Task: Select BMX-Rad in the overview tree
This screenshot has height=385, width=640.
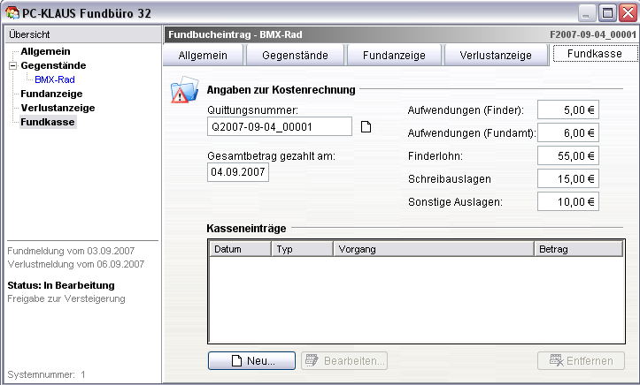Action: pyautogui.click(x=54, y=79)
